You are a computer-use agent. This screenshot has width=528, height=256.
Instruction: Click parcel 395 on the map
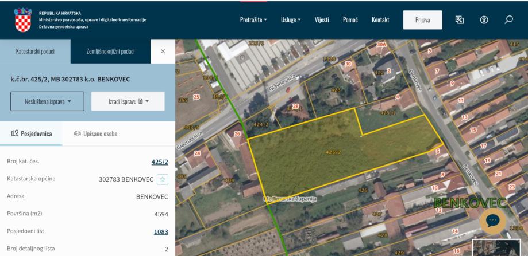click(183, 100)
